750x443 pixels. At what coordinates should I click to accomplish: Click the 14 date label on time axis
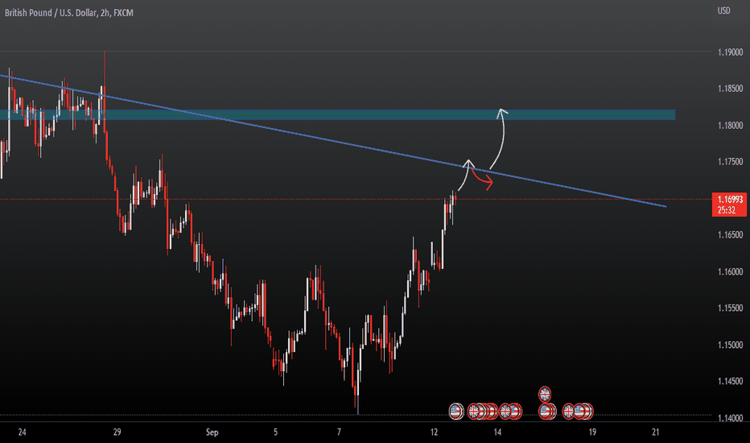coord(497,432)
